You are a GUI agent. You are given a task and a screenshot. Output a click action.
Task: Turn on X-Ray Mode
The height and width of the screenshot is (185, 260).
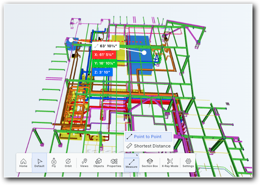tap(170, 163)
